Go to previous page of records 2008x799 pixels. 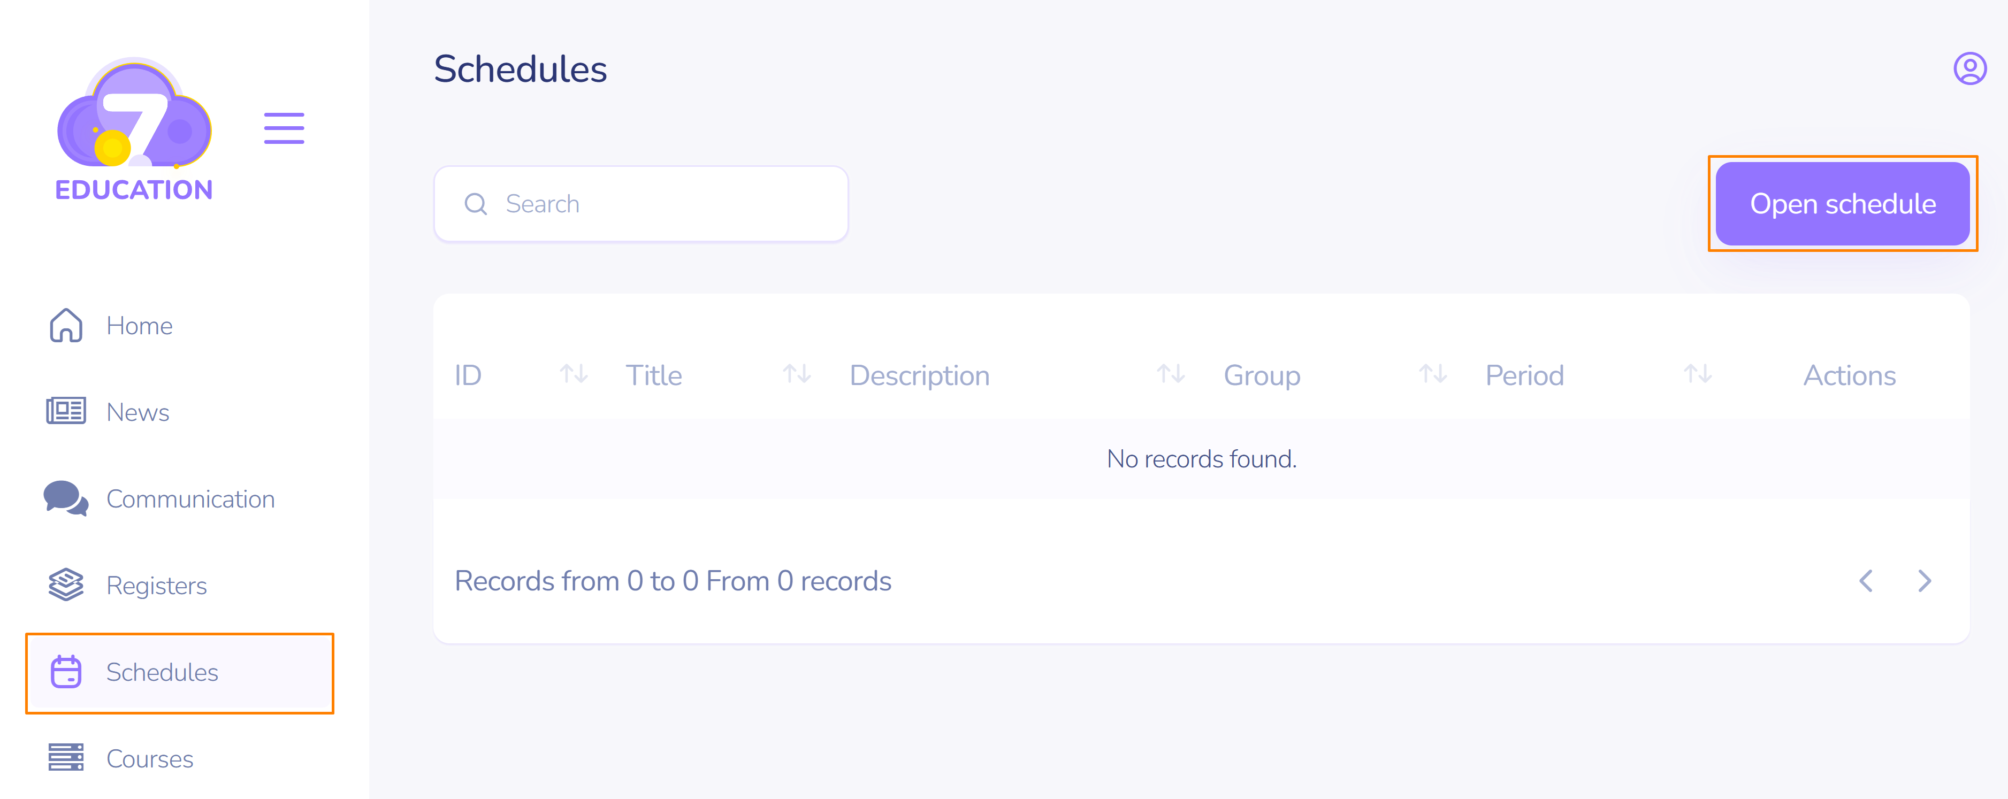click(1866, 581)
